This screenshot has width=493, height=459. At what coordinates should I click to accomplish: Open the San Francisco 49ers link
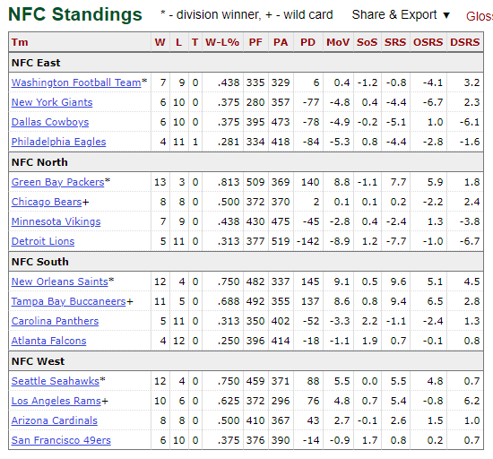point(61,440)
